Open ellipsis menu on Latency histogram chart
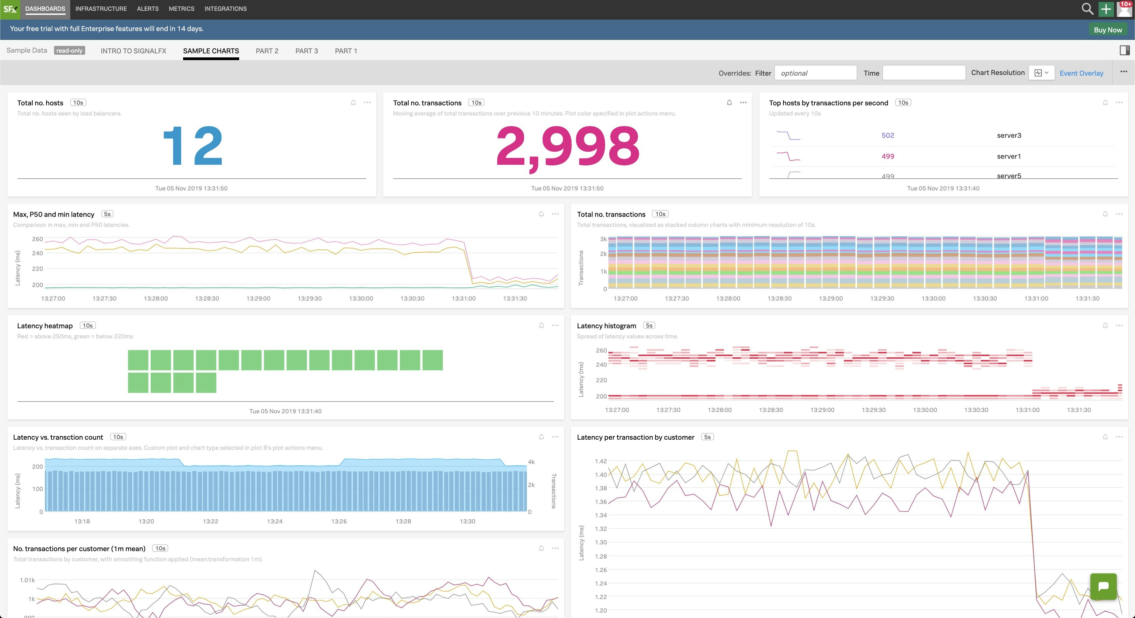This screenshot has width=1135, height=618. click(x=1119, y=326)
